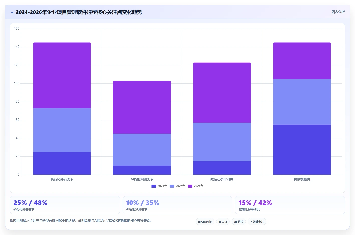Click the y-axis value 80

click(x=17, y=102)
